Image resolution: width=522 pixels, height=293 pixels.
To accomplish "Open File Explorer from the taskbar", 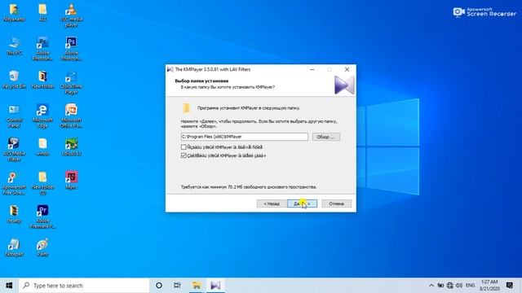I will 197,286.
